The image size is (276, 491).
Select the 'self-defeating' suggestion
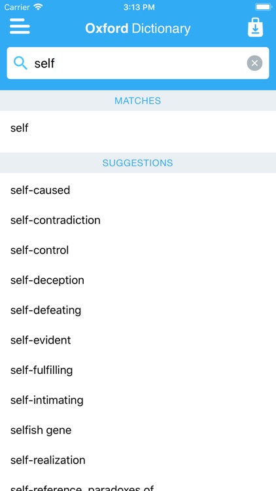point(138,310)
